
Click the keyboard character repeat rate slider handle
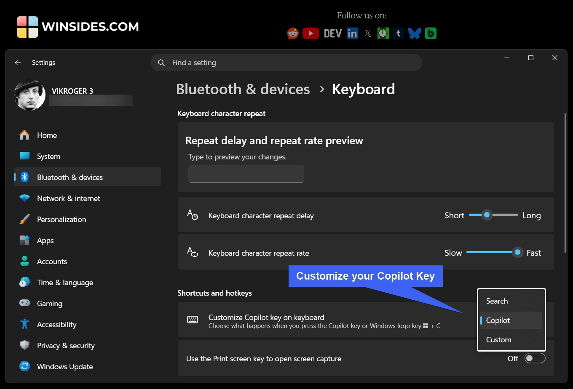click(517, 252)
